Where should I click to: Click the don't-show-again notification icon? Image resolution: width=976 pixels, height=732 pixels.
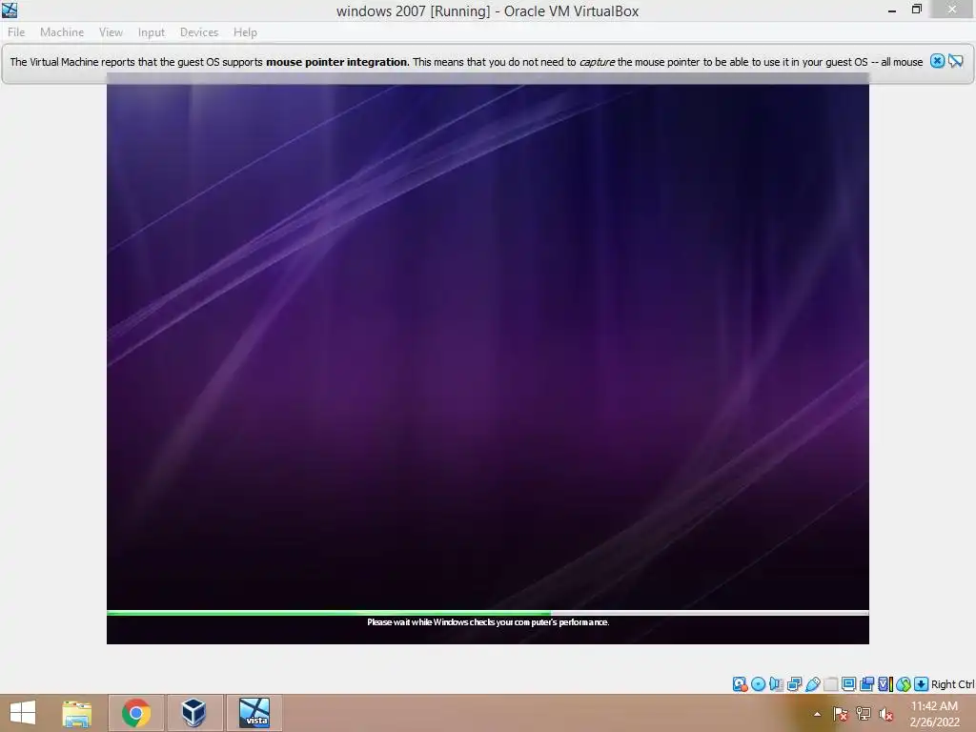tap(956, 61)
